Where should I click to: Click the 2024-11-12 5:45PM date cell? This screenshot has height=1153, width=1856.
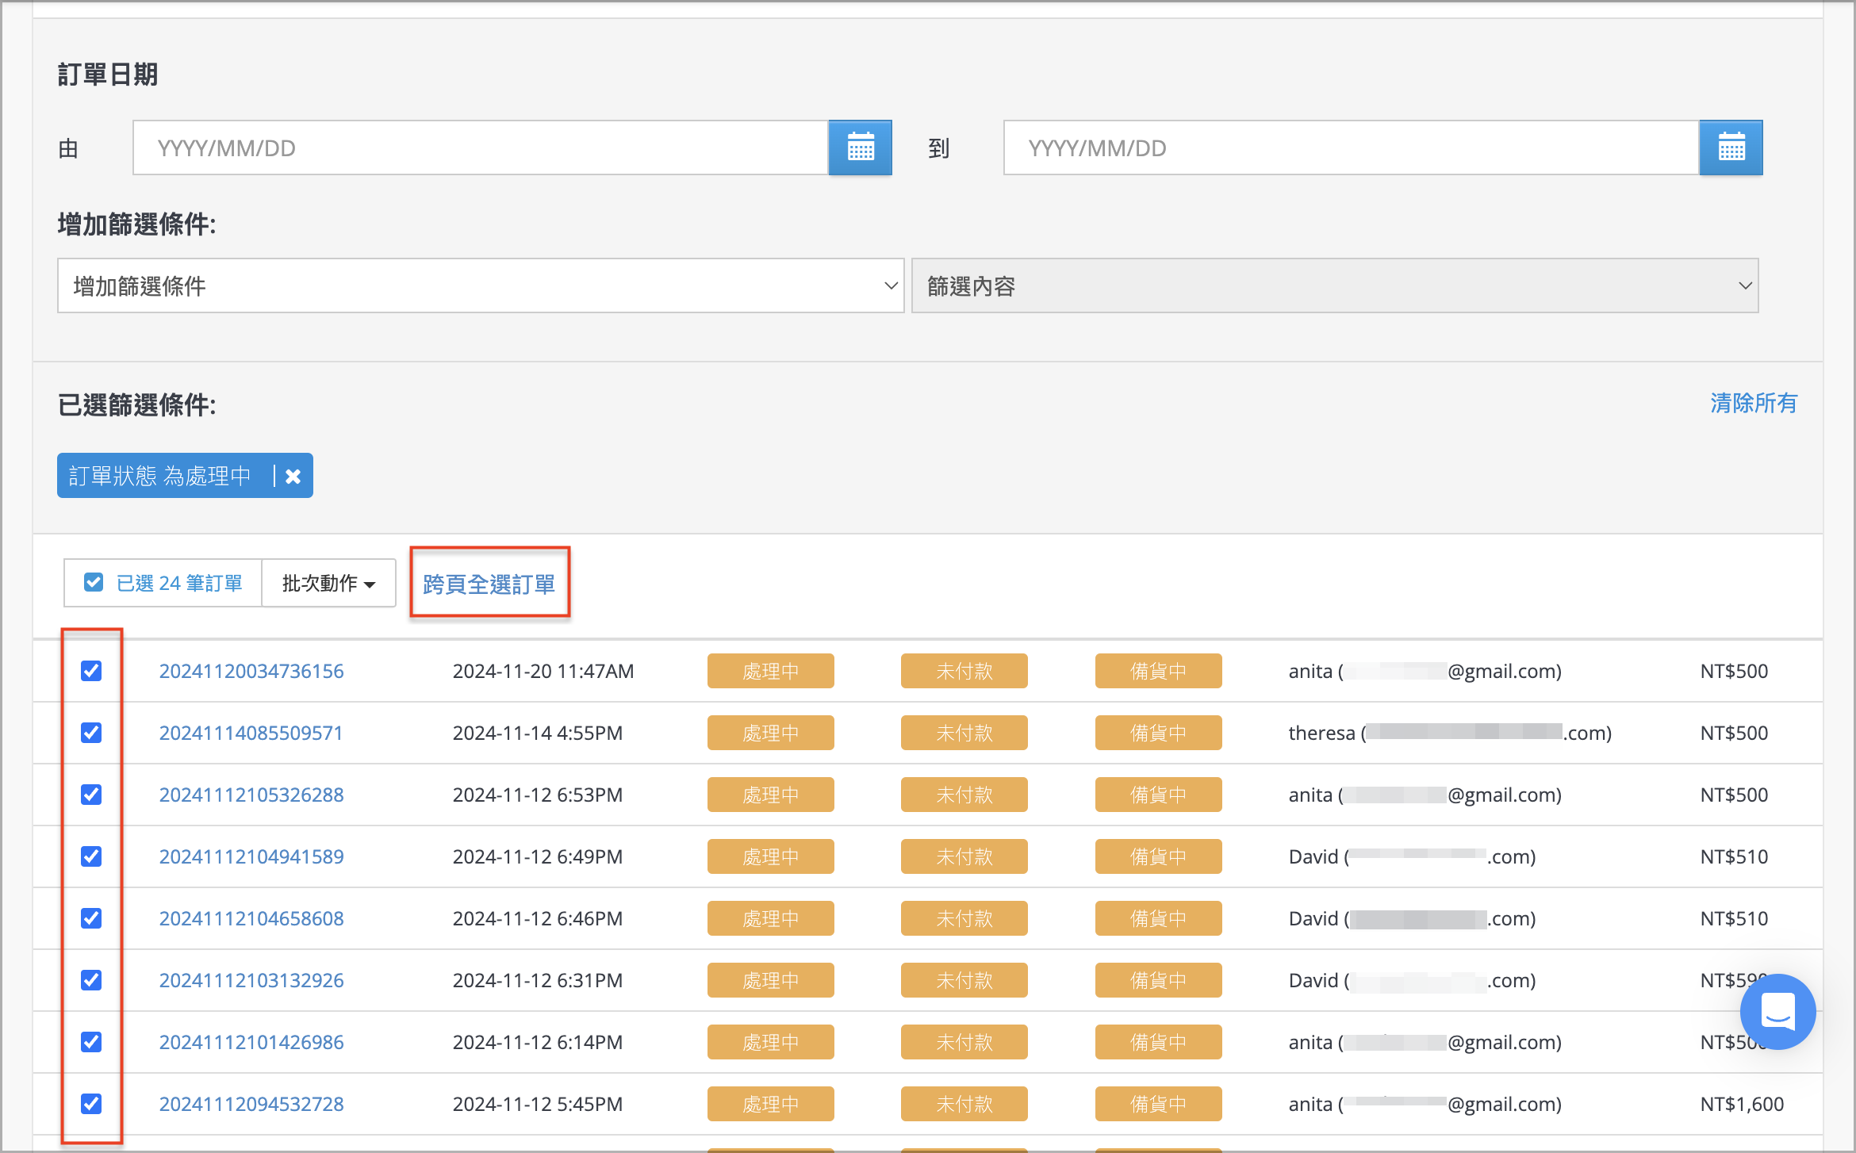(538, 1104)
